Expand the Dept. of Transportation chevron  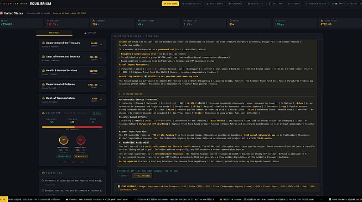(x=101, y=99)
